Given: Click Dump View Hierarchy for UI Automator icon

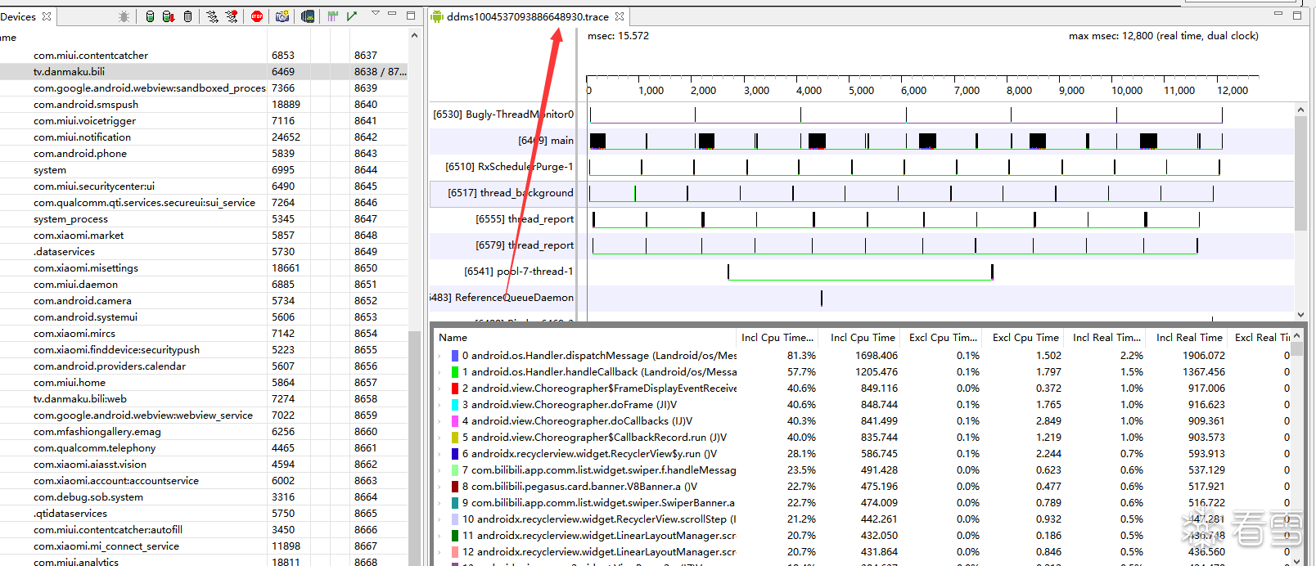Looking at the screenshot, I should click(x=308, y=16).
